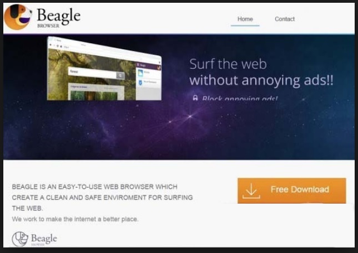Click the 'We work to make the internet' line
This screenshot has height=253, width=358.
pos(75,219)
